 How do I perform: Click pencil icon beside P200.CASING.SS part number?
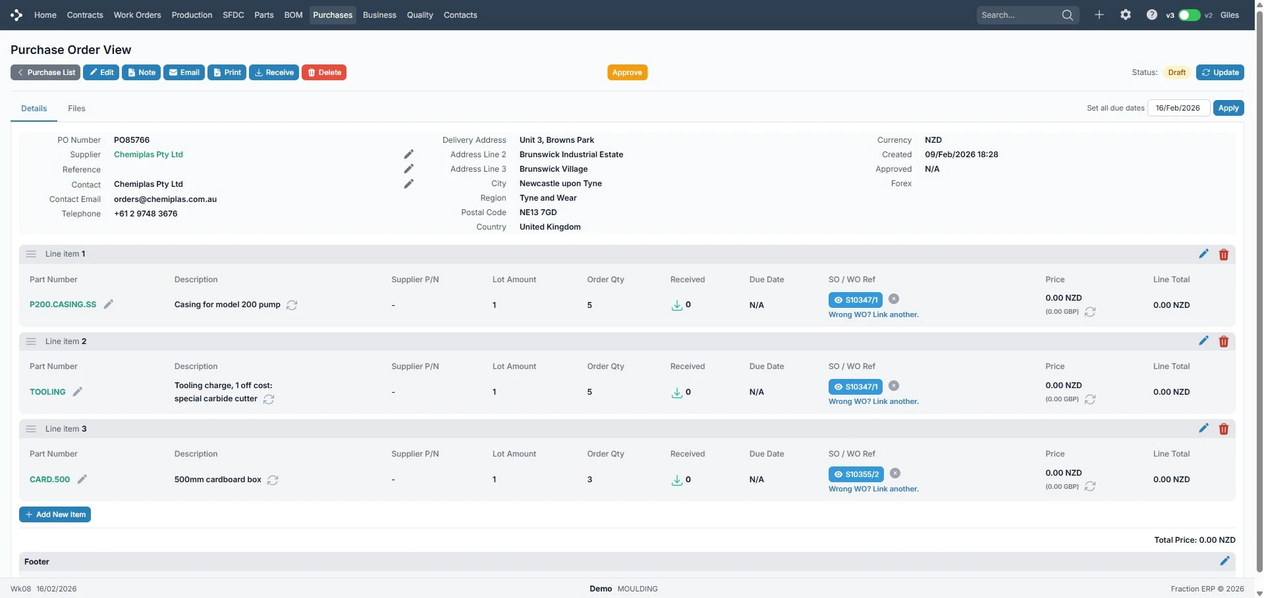pos(109,305)
